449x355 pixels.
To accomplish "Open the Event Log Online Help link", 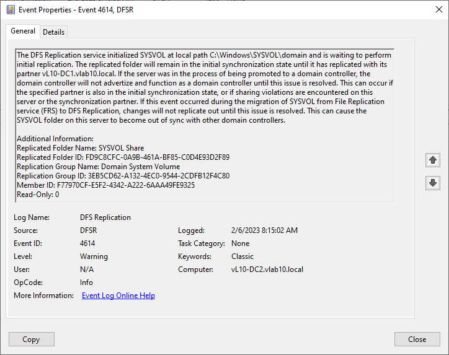I will tap(118, 296).
